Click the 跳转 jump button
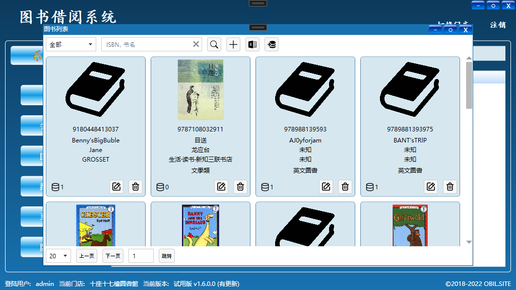 pyautogui.click(x=167, y=256)
